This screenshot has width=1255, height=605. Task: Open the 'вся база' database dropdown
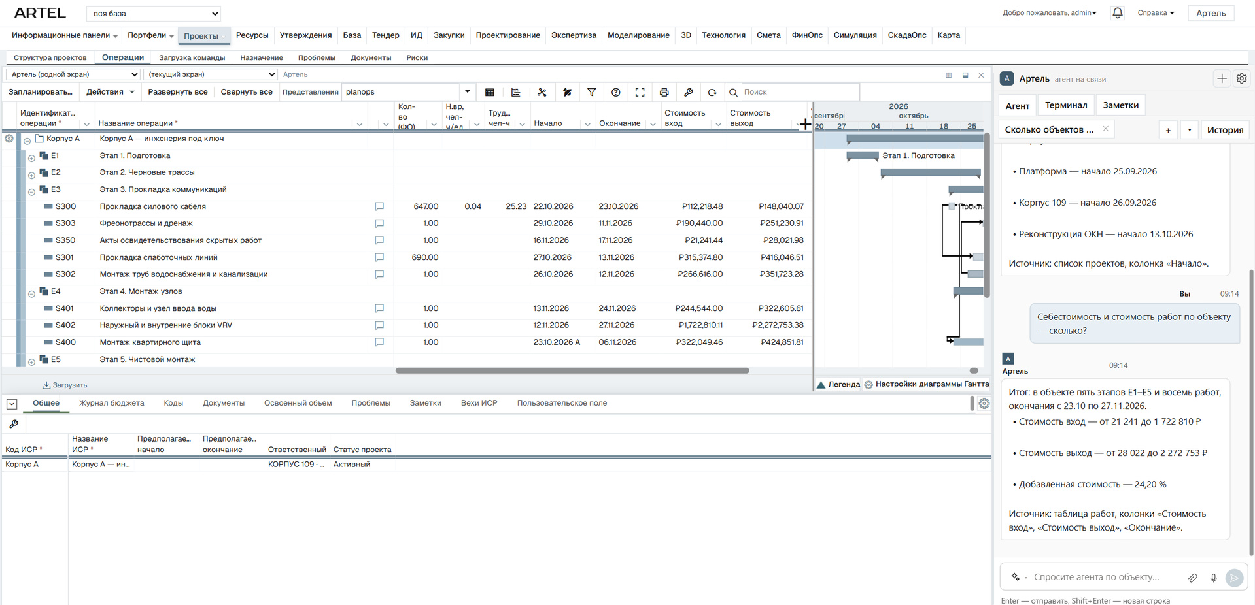click(x=154, y=13)
